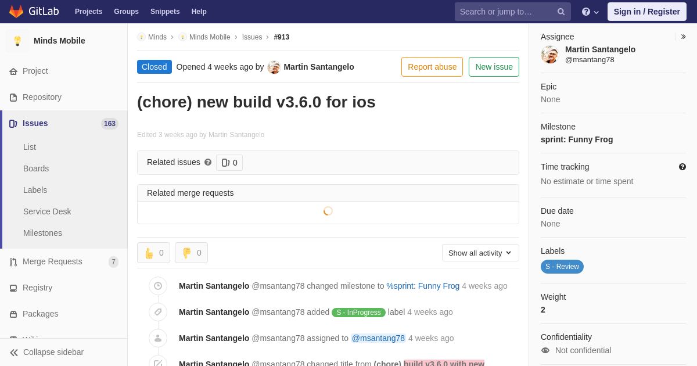This screenshot has width=697, height=366.
Task: Open Minds Mobile project avatar
Action: (17, 41)
